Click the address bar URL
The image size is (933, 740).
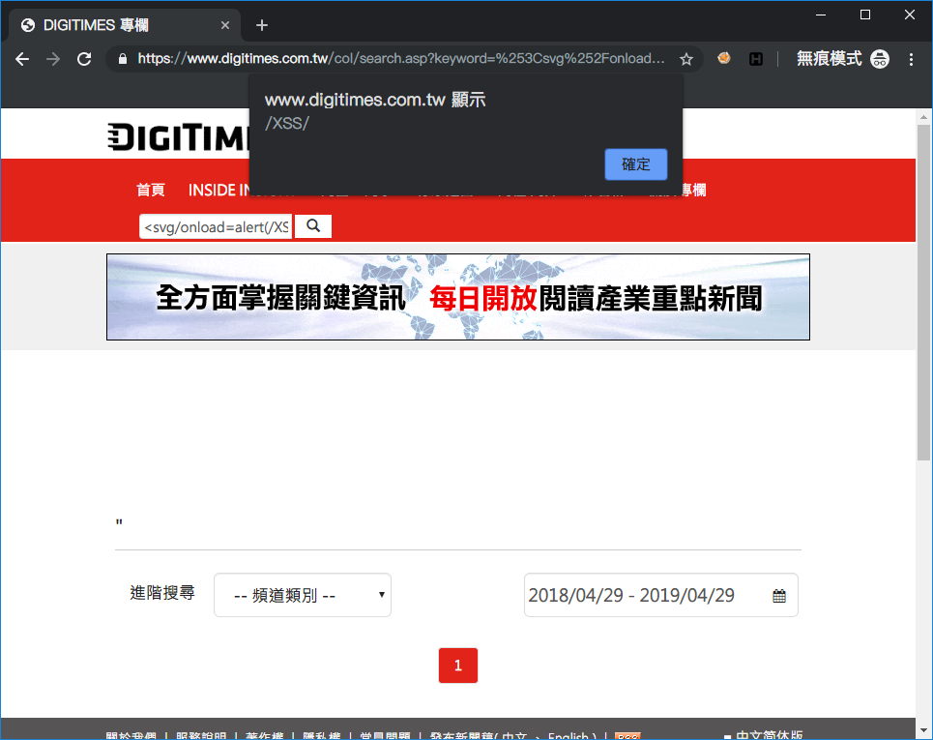click(401, 58)
